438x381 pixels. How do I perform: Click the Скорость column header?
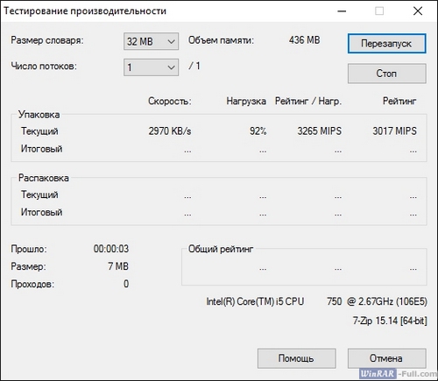coord(170,102)
